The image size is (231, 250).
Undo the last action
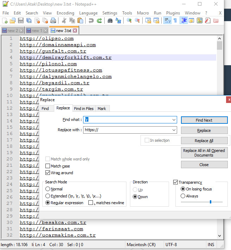click(x=91, y=20)
